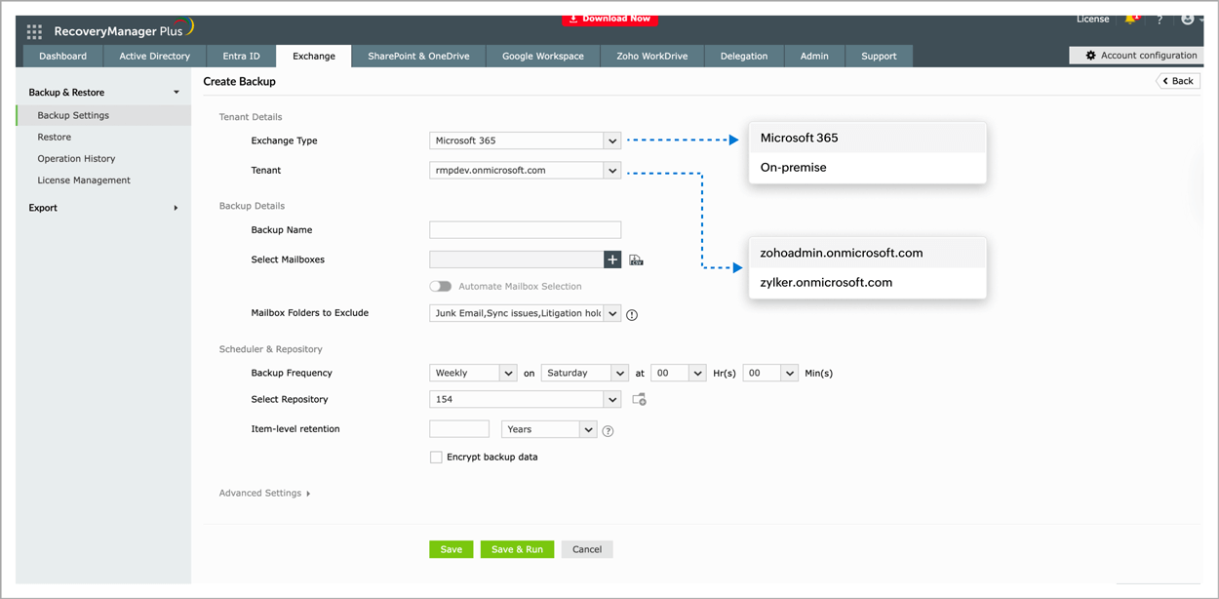Choose zylker.onmicrosoft.com tenant
Image resolution: width=1219 pixels, height=599 pixels.
(x=867, y=283)
